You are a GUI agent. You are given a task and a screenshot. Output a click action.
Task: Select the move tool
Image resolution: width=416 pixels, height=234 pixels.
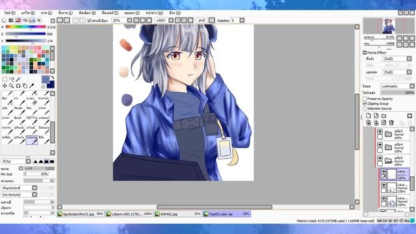pyautogui.click(x=5, y=86)
